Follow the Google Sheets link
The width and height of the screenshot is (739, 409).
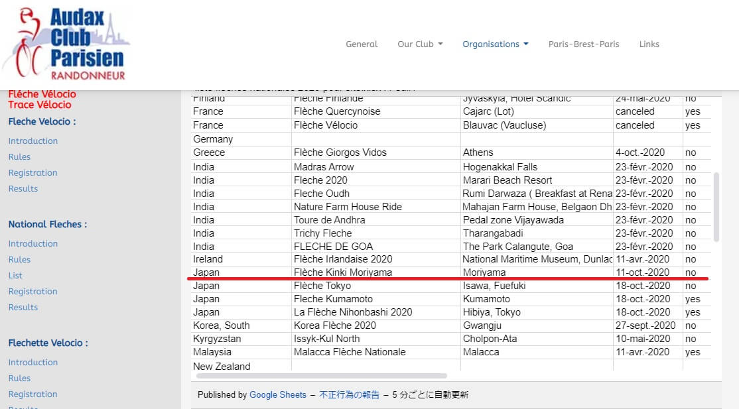[x=277, y=395]
